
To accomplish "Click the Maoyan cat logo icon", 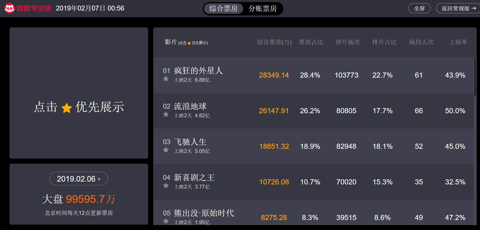I will [9, 8].
